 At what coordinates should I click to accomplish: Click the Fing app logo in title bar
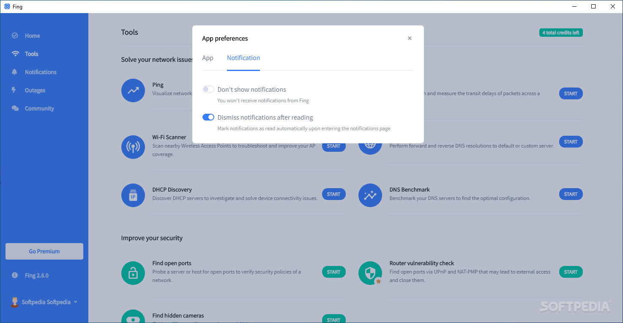pos(7,6)
